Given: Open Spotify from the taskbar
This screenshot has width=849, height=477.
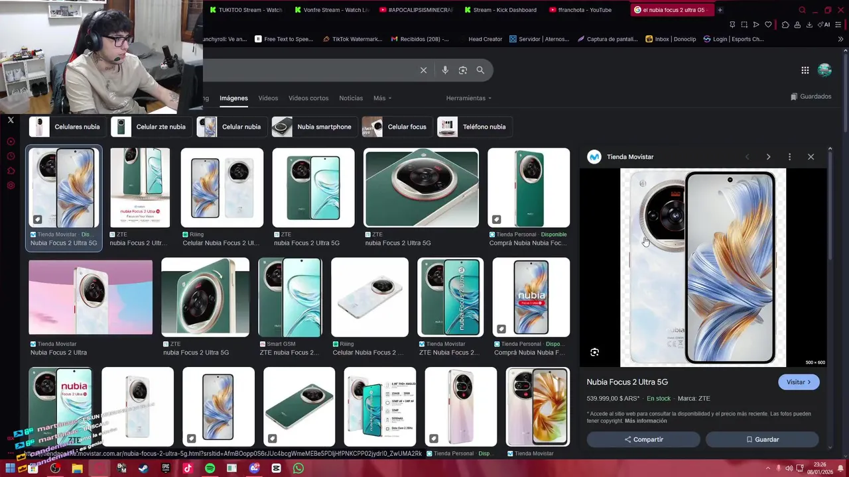Looking at the screenshot, I should point(210,468).
